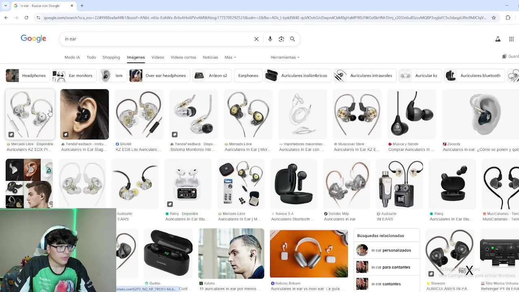The image size is (519, 292).
Task: Open the Riiing AirPods-style case image
Action: [x=188, y=184]
